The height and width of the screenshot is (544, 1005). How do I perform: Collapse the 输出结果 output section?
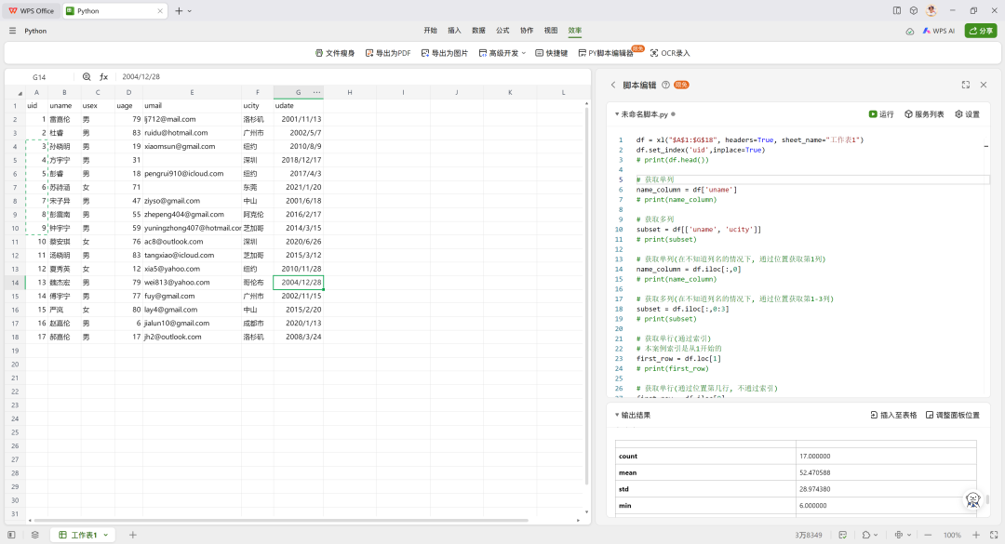coord(616,415)
